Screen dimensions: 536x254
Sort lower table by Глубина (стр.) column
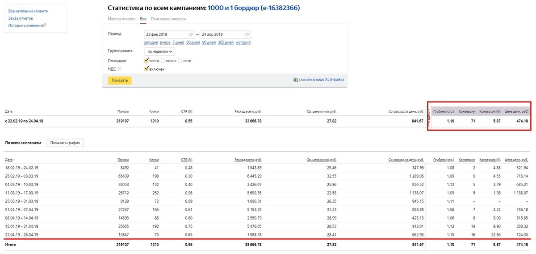443,160
